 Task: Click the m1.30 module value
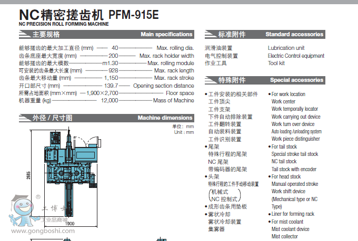tap(110, 63)
